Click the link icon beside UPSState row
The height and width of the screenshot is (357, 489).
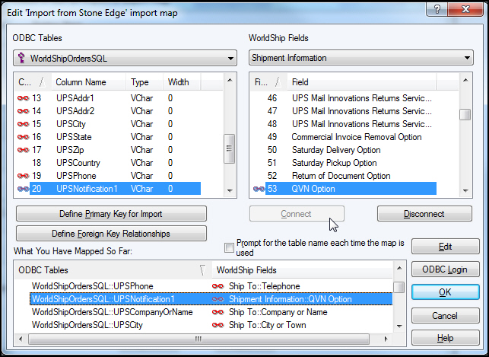coord(23,137)
